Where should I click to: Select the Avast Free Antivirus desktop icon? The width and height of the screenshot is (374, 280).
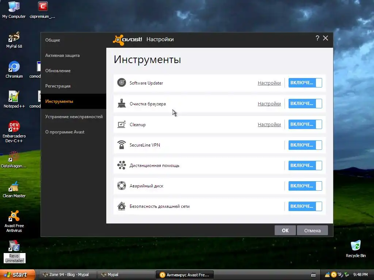(x=14, y=221)
